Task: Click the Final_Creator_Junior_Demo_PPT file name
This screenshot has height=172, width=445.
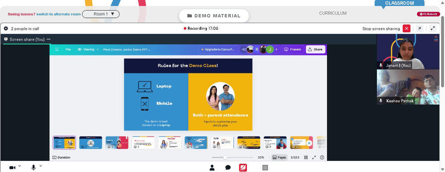Action: (127, 49)
